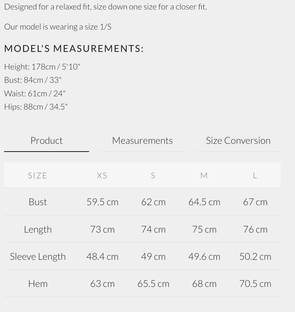Image resolution: width=295 pixels, height=312 pixels.
Task: Select the Size Conversion tab
Action: [238, 140]
